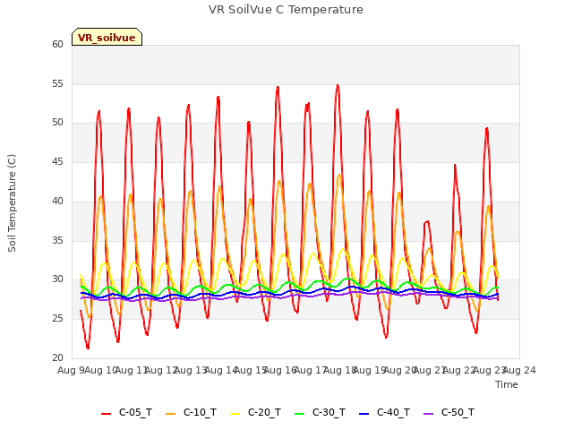
Task: Click the highest red peak near Aug 18
Action: click(338, 86)
